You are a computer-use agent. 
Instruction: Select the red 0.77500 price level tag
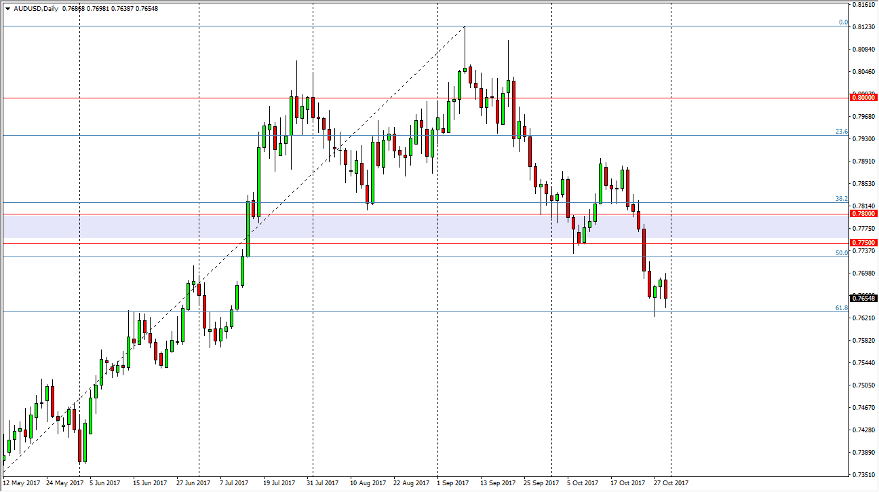[x=863, y=242]
